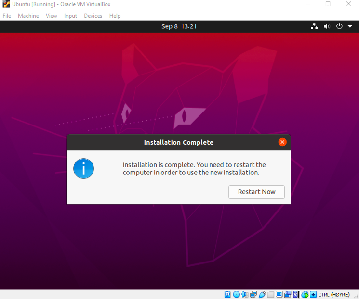The image size is (359, 299).
Task: Click the keyboard capture arrow icon
Action: (313, 294)
